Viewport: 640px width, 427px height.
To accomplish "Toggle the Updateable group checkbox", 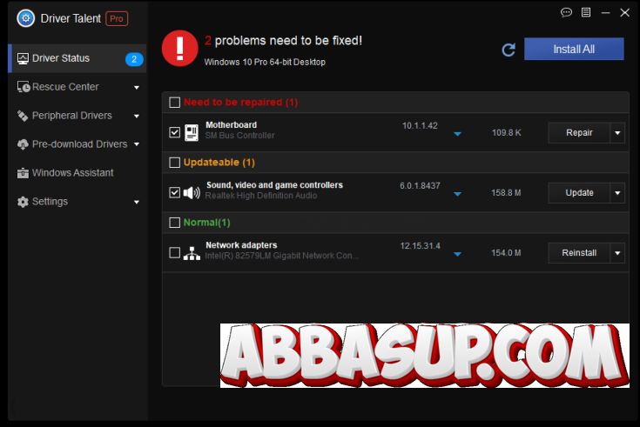I will point(175,163).
